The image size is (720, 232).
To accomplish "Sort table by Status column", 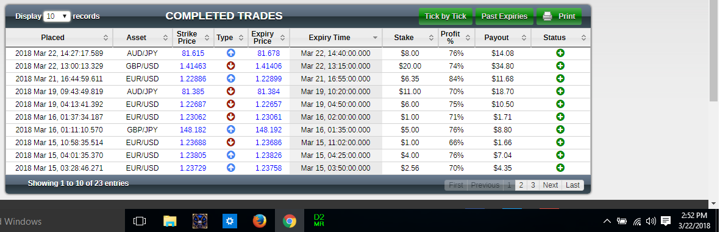I will coord(561,38).
